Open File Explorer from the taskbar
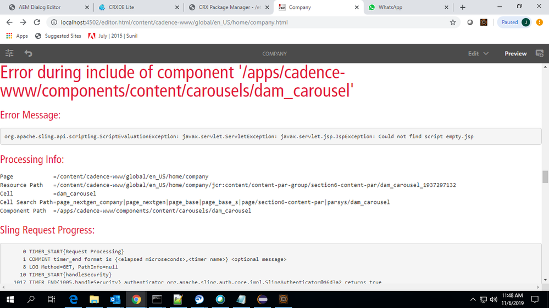This screenshot has width=549, height=308. [94, 299]
